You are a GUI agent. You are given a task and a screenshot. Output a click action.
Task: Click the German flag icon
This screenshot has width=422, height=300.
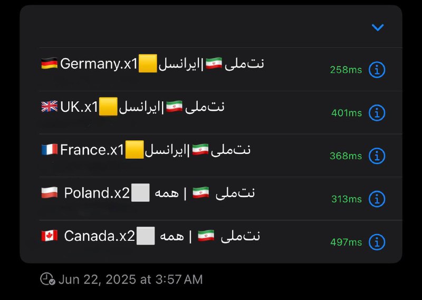point(49,63)
